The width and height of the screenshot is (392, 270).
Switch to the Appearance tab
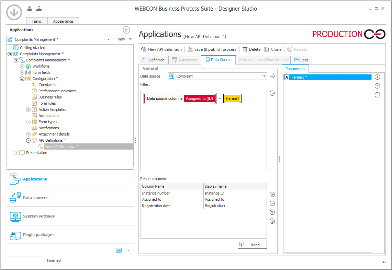63,21
